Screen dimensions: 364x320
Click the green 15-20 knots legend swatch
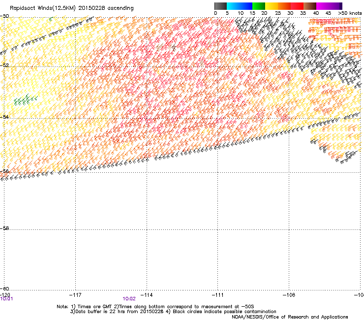pos(259,6)
